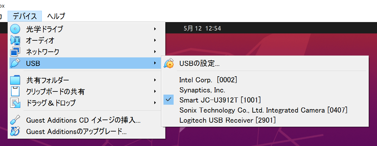Click the デバイス menu in menu bar
The height and width of the screenshot is (146, 377).
(x=25, y=16)
